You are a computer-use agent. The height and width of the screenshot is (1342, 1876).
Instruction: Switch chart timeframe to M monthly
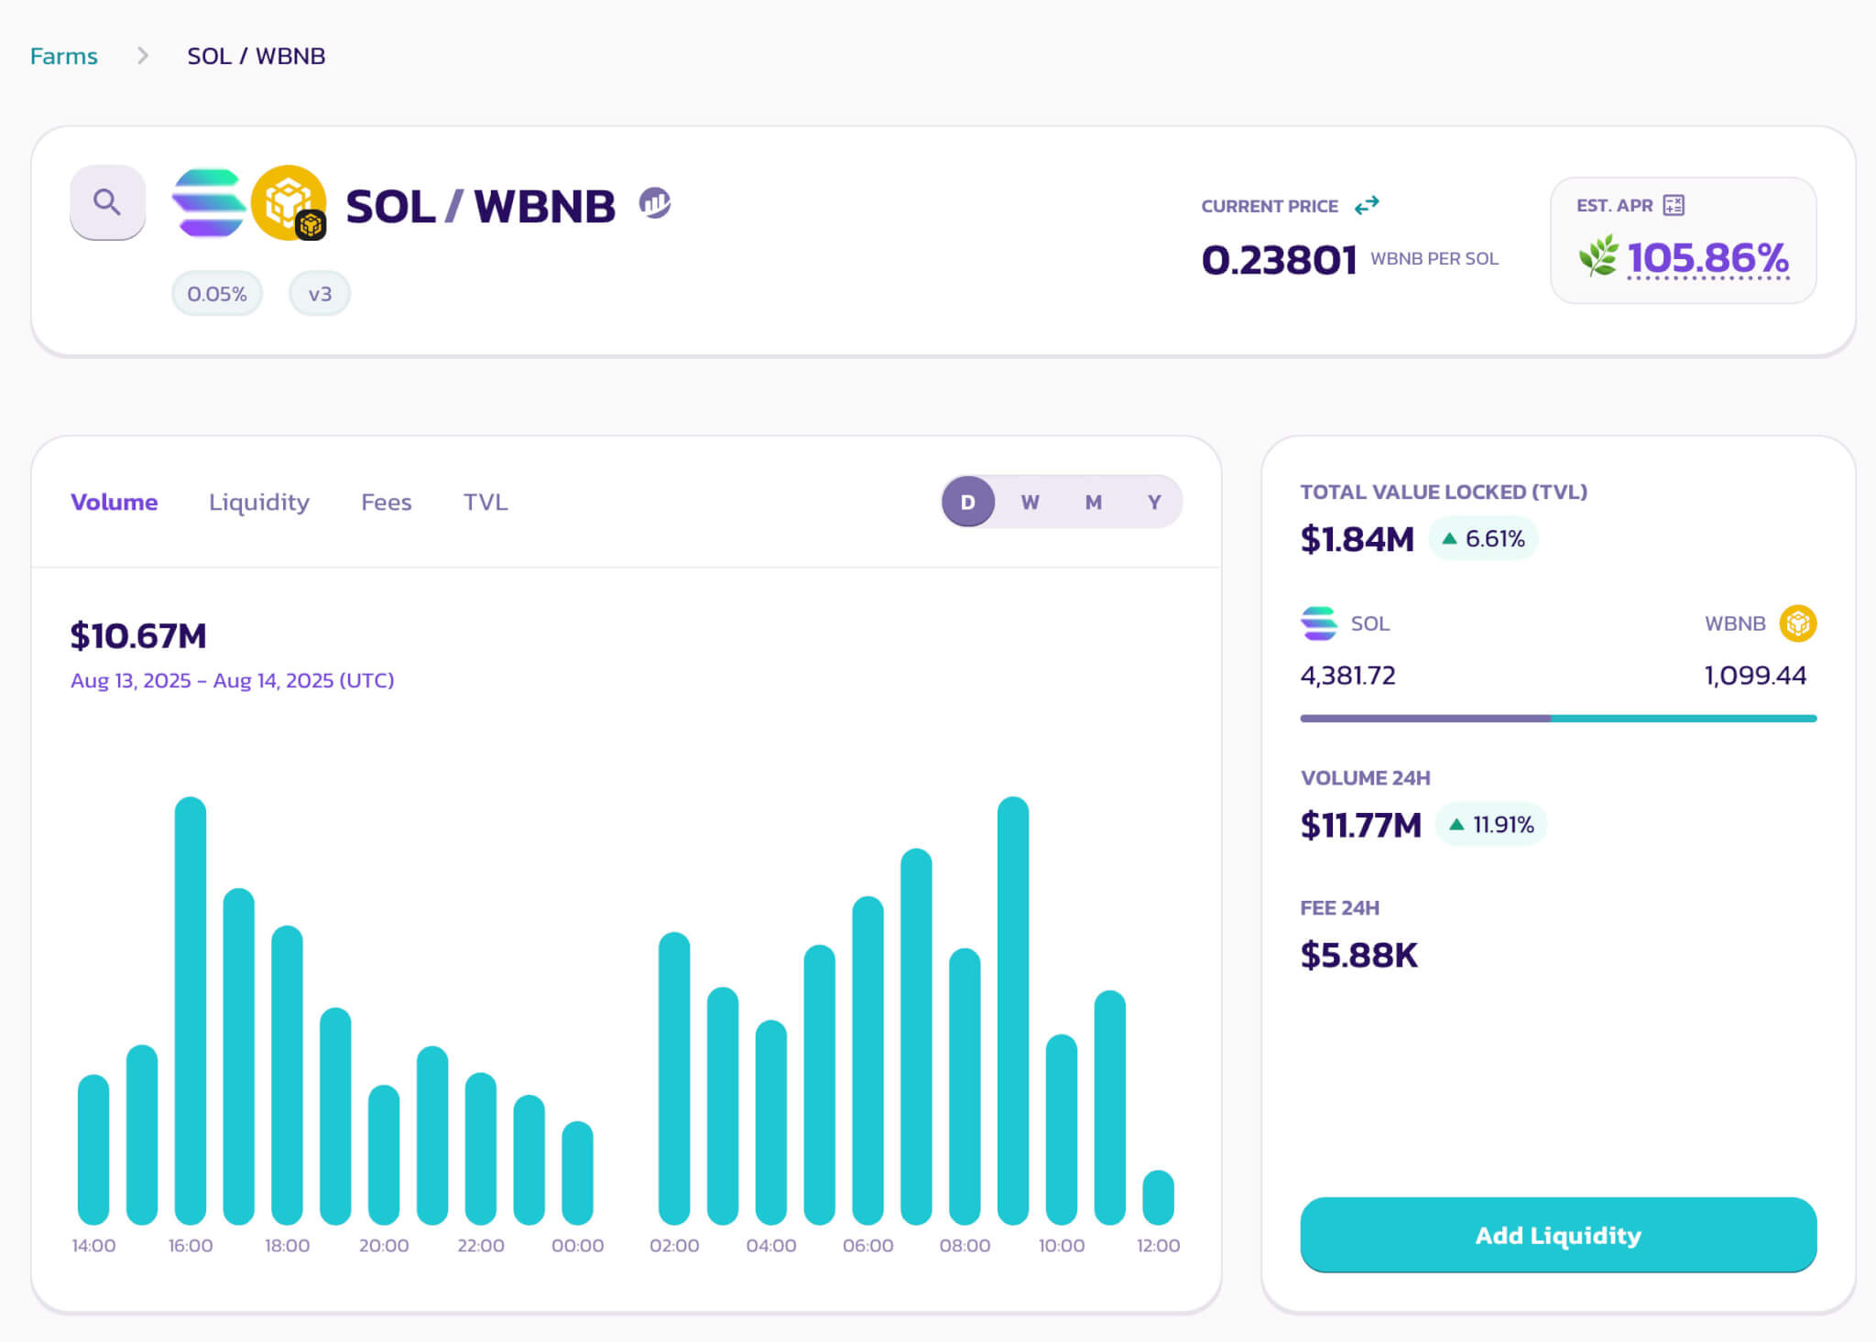click(x=1093, y=502)
